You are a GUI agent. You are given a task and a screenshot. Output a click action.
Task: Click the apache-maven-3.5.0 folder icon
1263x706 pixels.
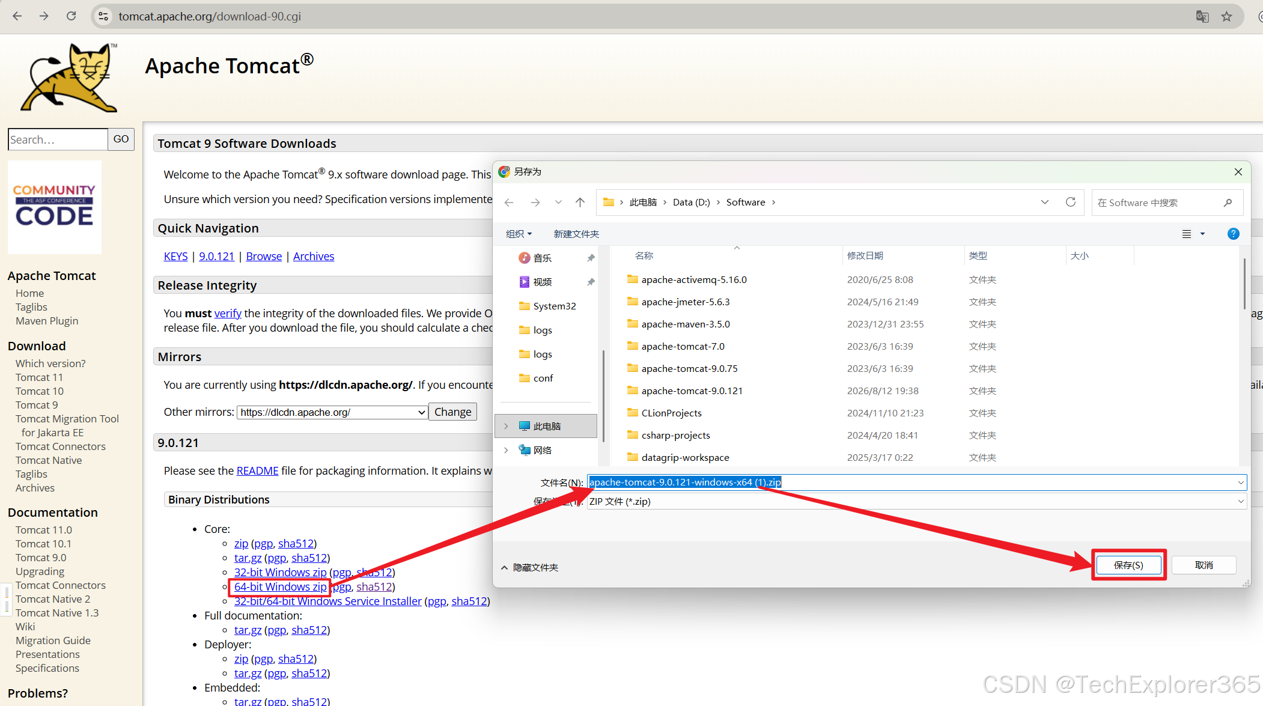coord(632,324)
